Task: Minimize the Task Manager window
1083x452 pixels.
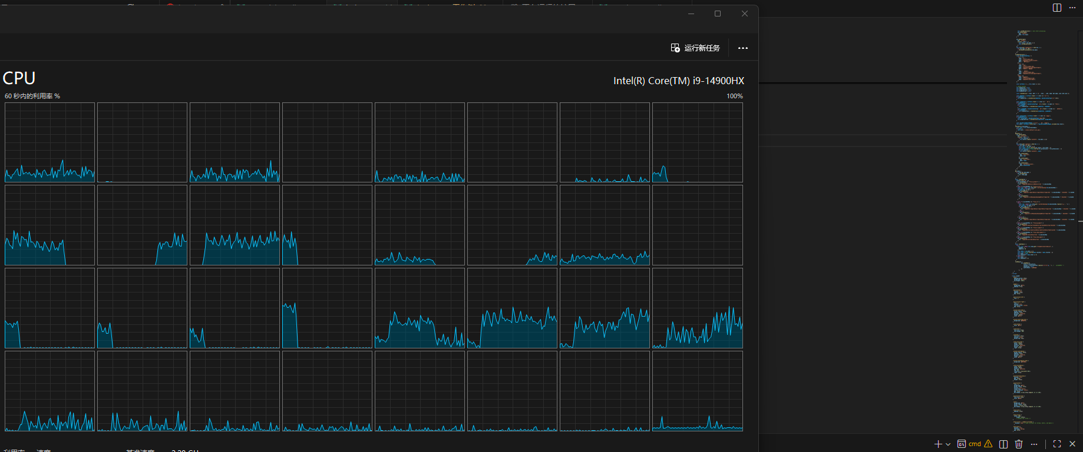Action: click(x=691, y=14)
